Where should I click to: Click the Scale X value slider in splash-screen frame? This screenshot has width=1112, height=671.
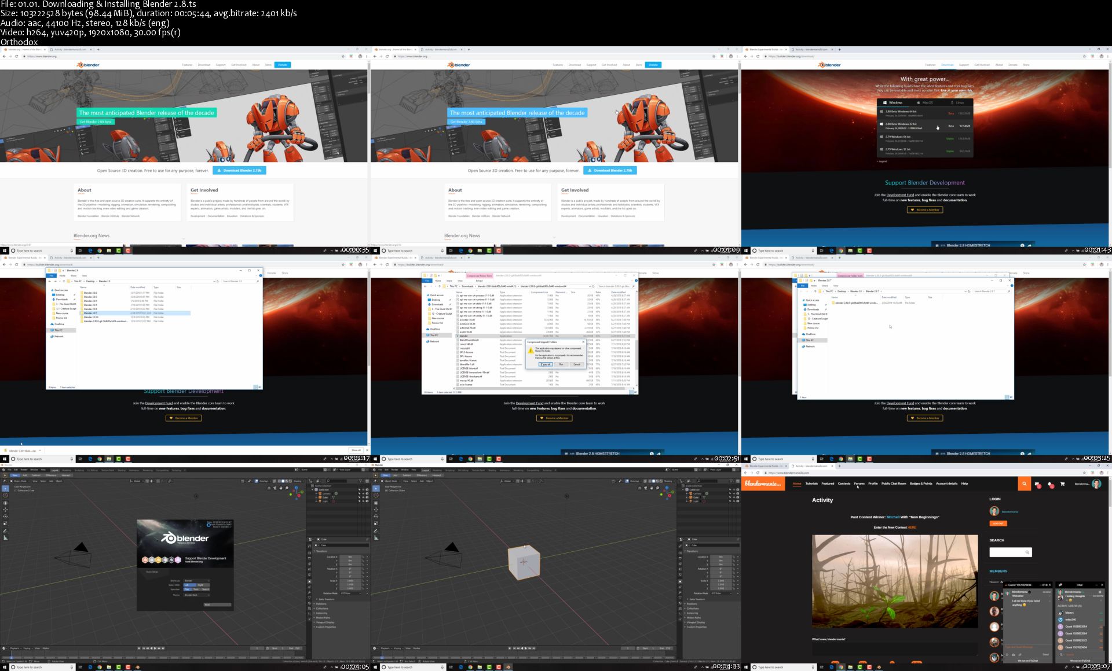tap(350, 581)
